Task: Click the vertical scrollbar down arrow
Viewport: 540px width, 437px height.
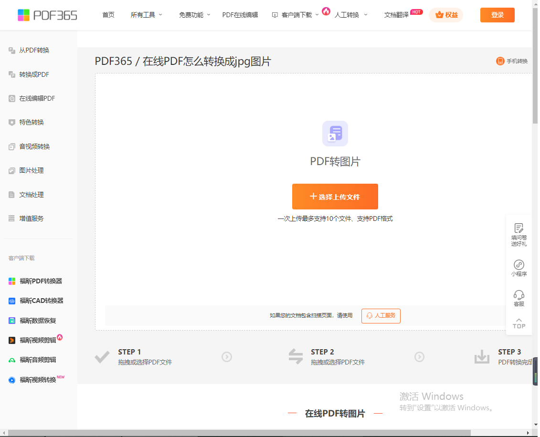Action: [535, 425]
